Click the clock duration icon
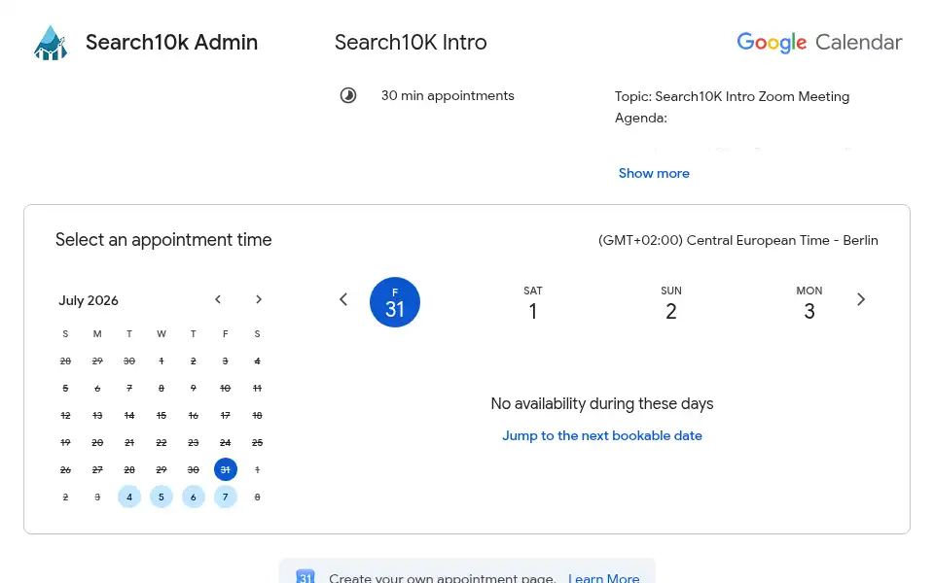 [348, 95]
